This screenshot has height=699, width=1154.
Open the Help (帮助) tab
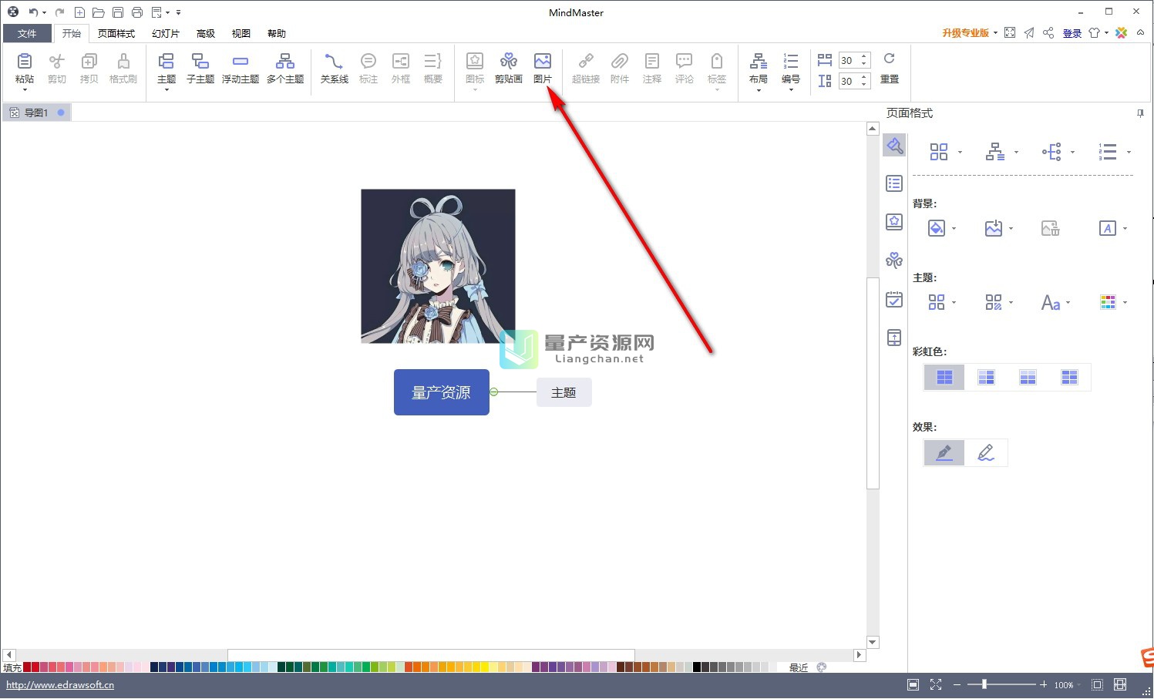(x=277, y=33)
